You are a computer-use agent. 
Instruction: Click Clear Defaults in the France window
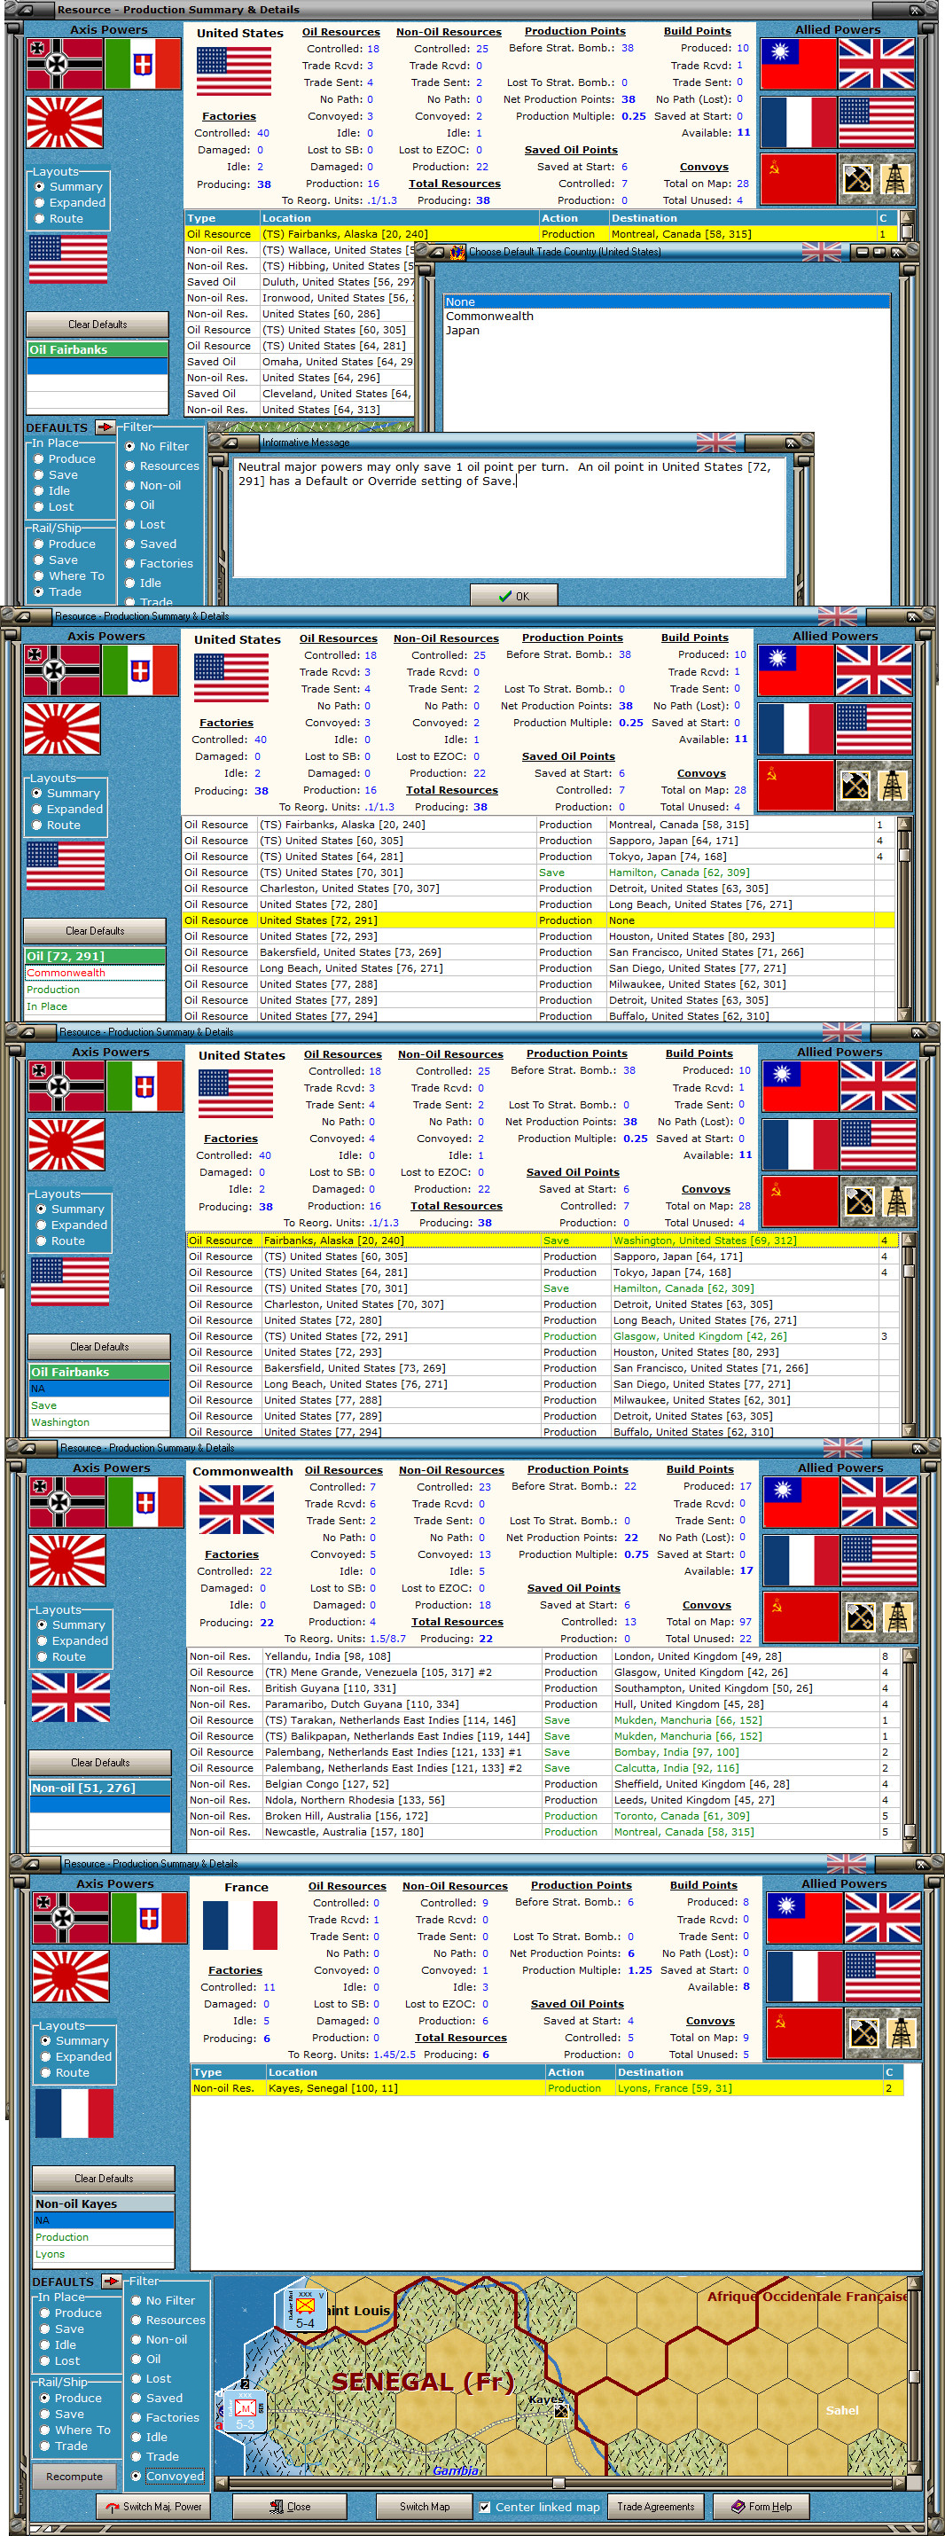pos(104,2178)
